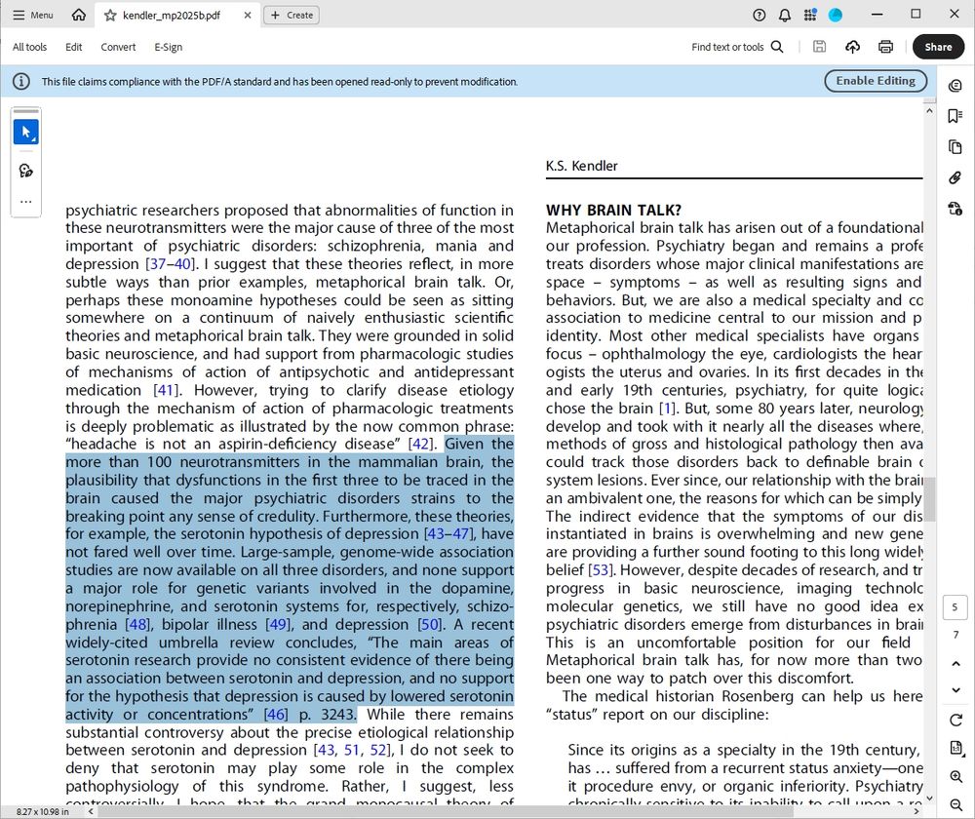Follow the citation link [1]

pos(669,409)
